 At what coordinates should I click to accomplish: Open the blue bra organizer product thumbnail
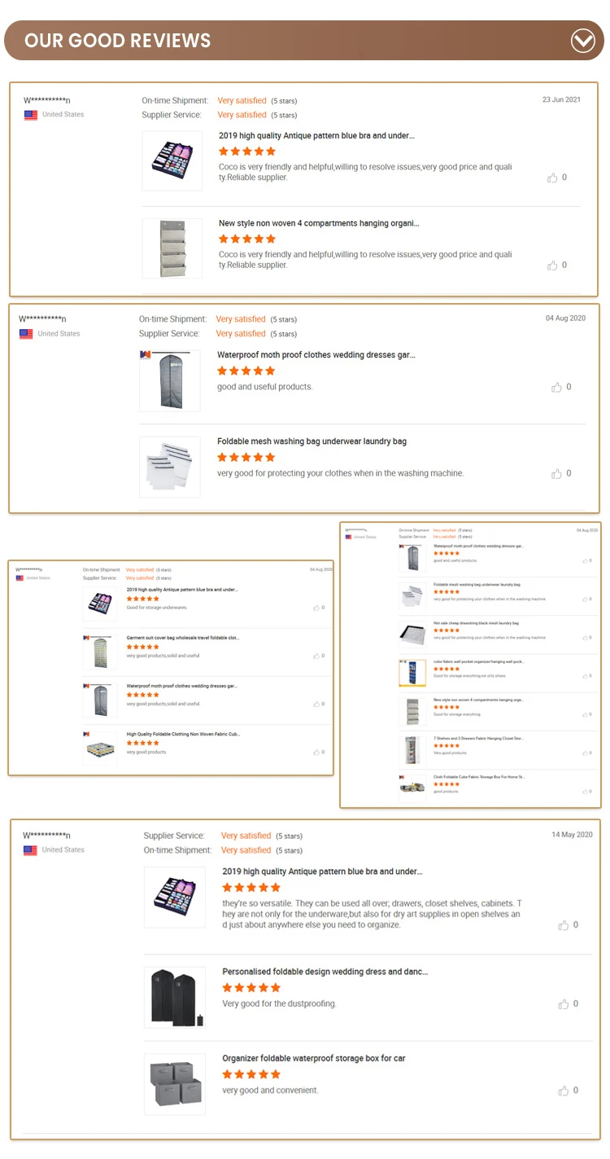[172, 160]
